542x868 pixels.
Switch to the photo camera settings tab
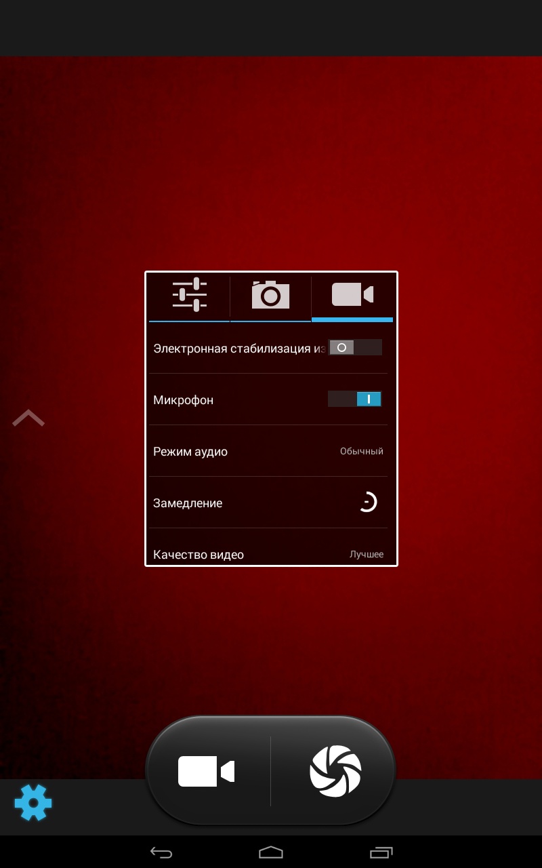[270, 295]
